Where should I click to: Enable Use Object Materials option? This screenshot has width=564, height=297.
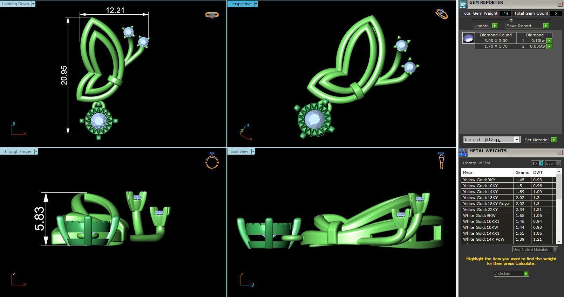tap(535, 249)
